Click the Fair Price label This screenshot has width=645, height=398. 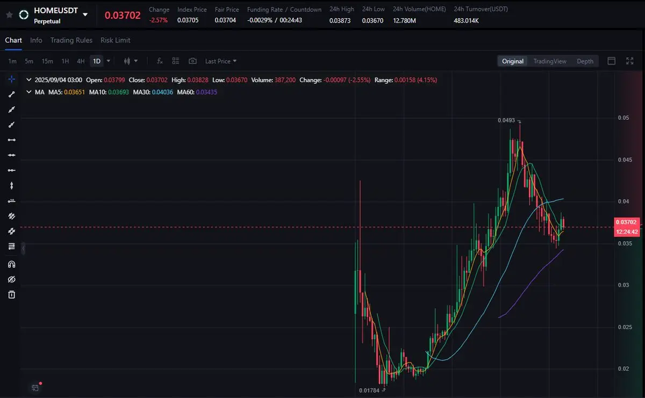point(227,10)
